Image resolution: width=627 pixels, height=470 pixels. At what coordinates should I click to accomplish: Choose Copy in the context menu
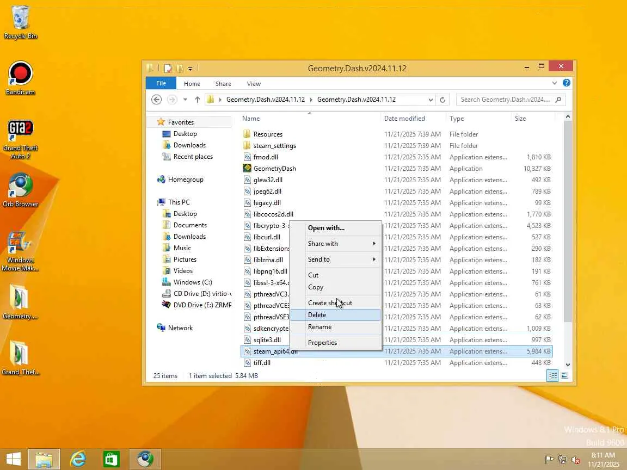(335, 287)
